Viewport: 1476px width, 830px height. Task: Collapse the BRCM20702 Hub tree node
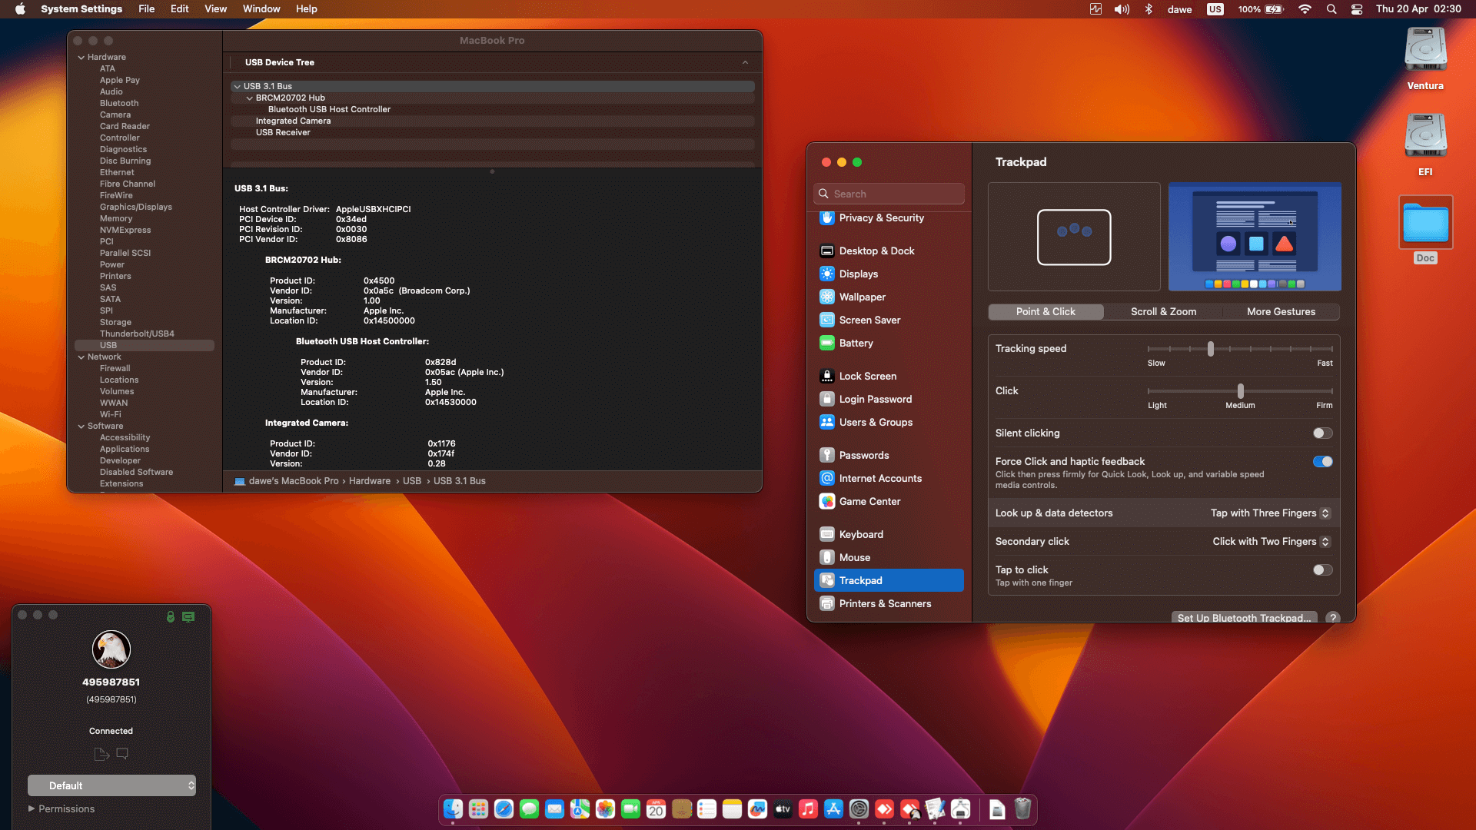tap(249, 98)
